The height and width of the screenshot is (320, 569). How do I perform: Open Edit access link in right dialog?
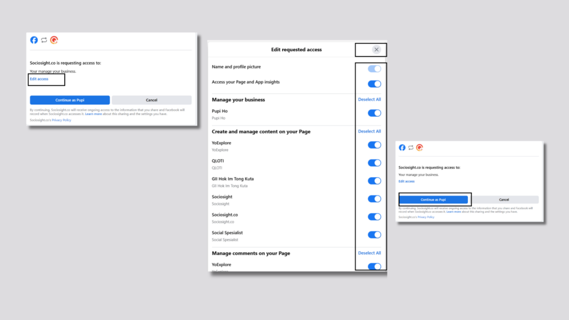click(x=406, y=181)
